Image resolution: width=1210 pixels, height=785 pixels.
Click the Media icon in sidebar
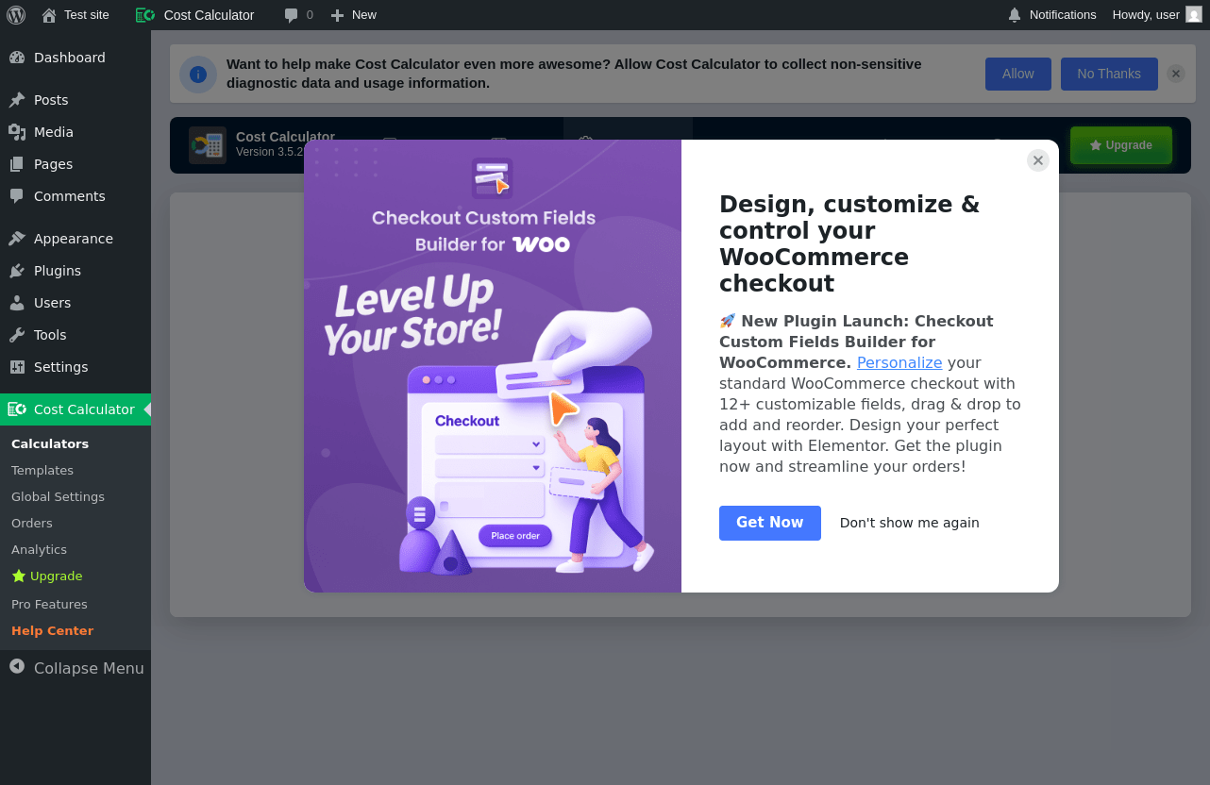[x=17, y=132]
